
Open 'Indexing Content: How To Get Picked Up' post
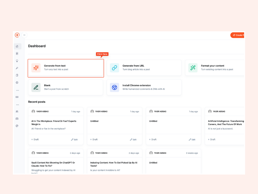point(114,164)
